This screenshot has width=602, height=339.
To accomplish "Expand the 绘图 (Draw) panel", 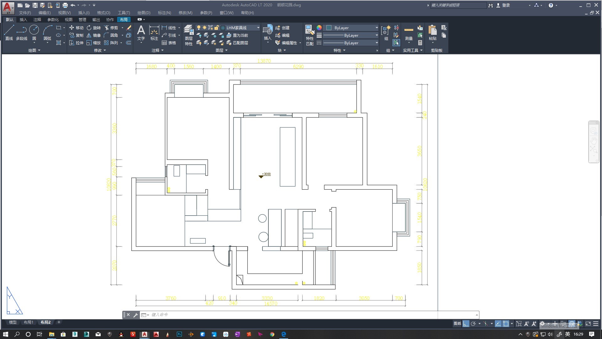I will point(34,50).
